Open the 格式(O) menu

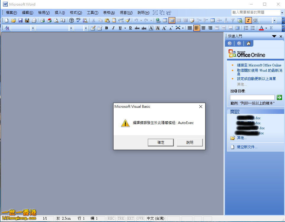coord(76,12)
